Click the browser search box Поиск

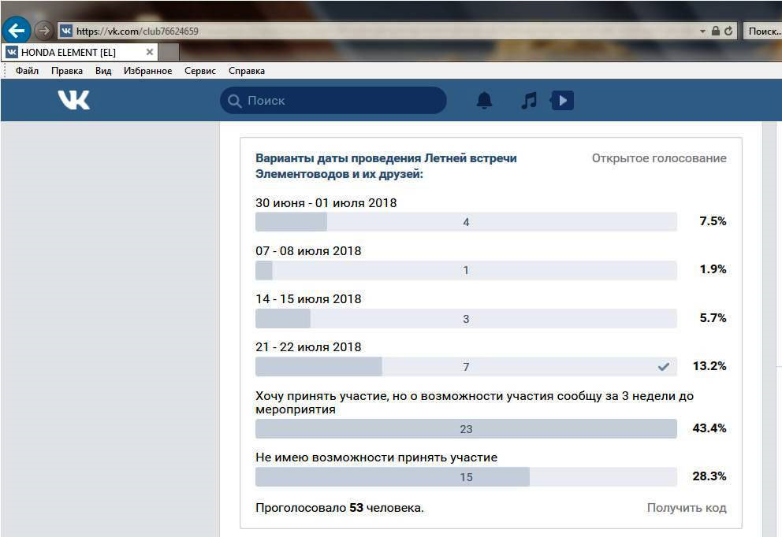(763, 31)
